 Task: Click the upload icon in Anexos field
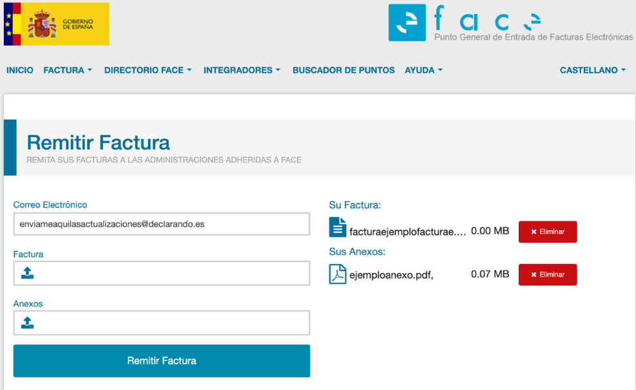coord(27,323)
